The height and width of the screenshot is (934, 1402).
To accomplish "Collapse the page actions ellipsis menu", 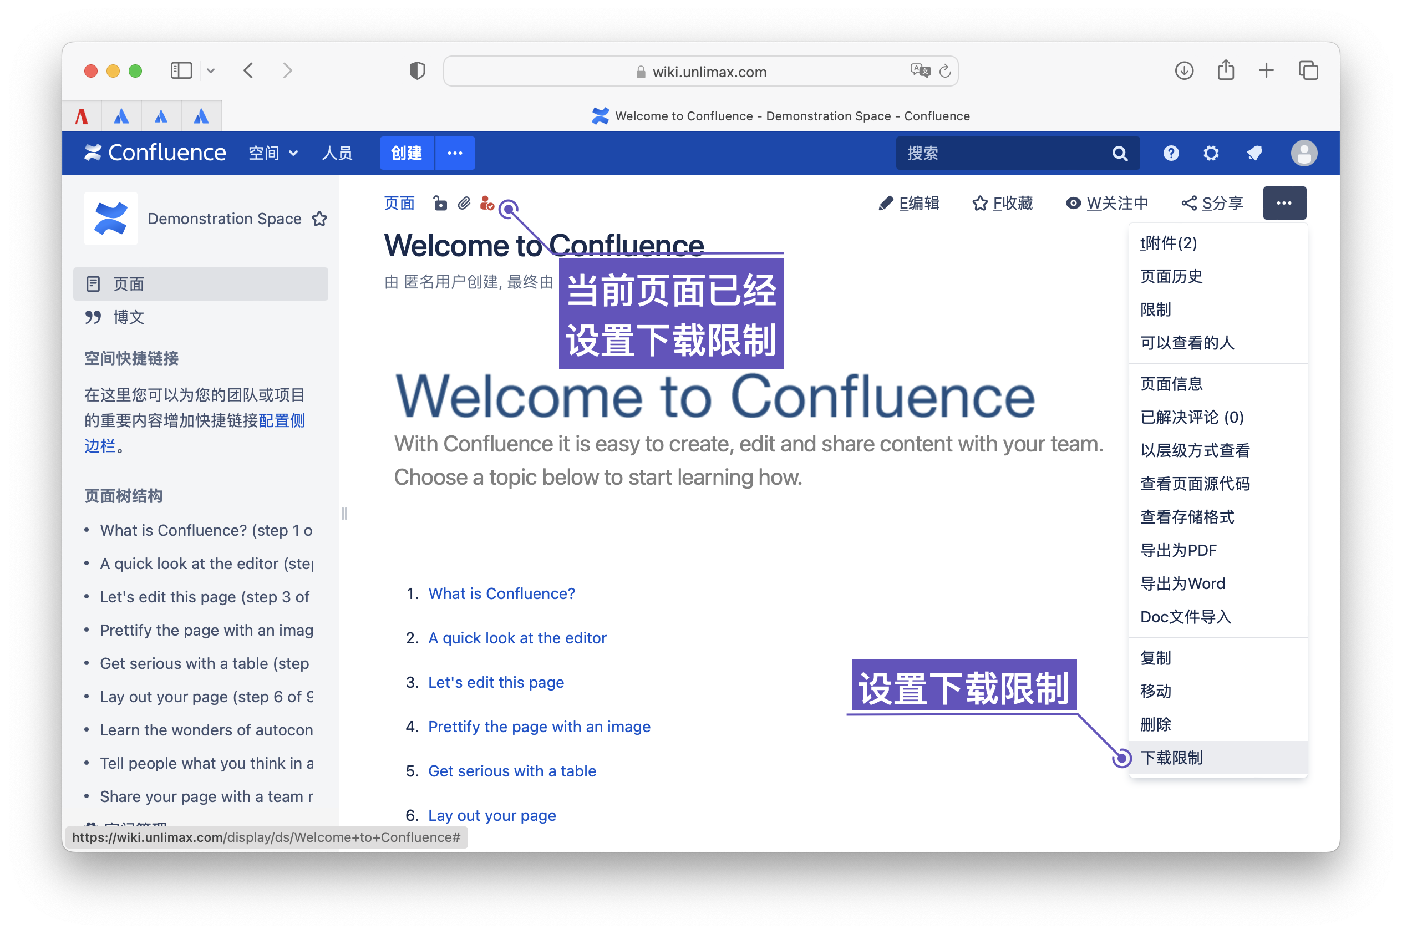I will click(1283, 203).
